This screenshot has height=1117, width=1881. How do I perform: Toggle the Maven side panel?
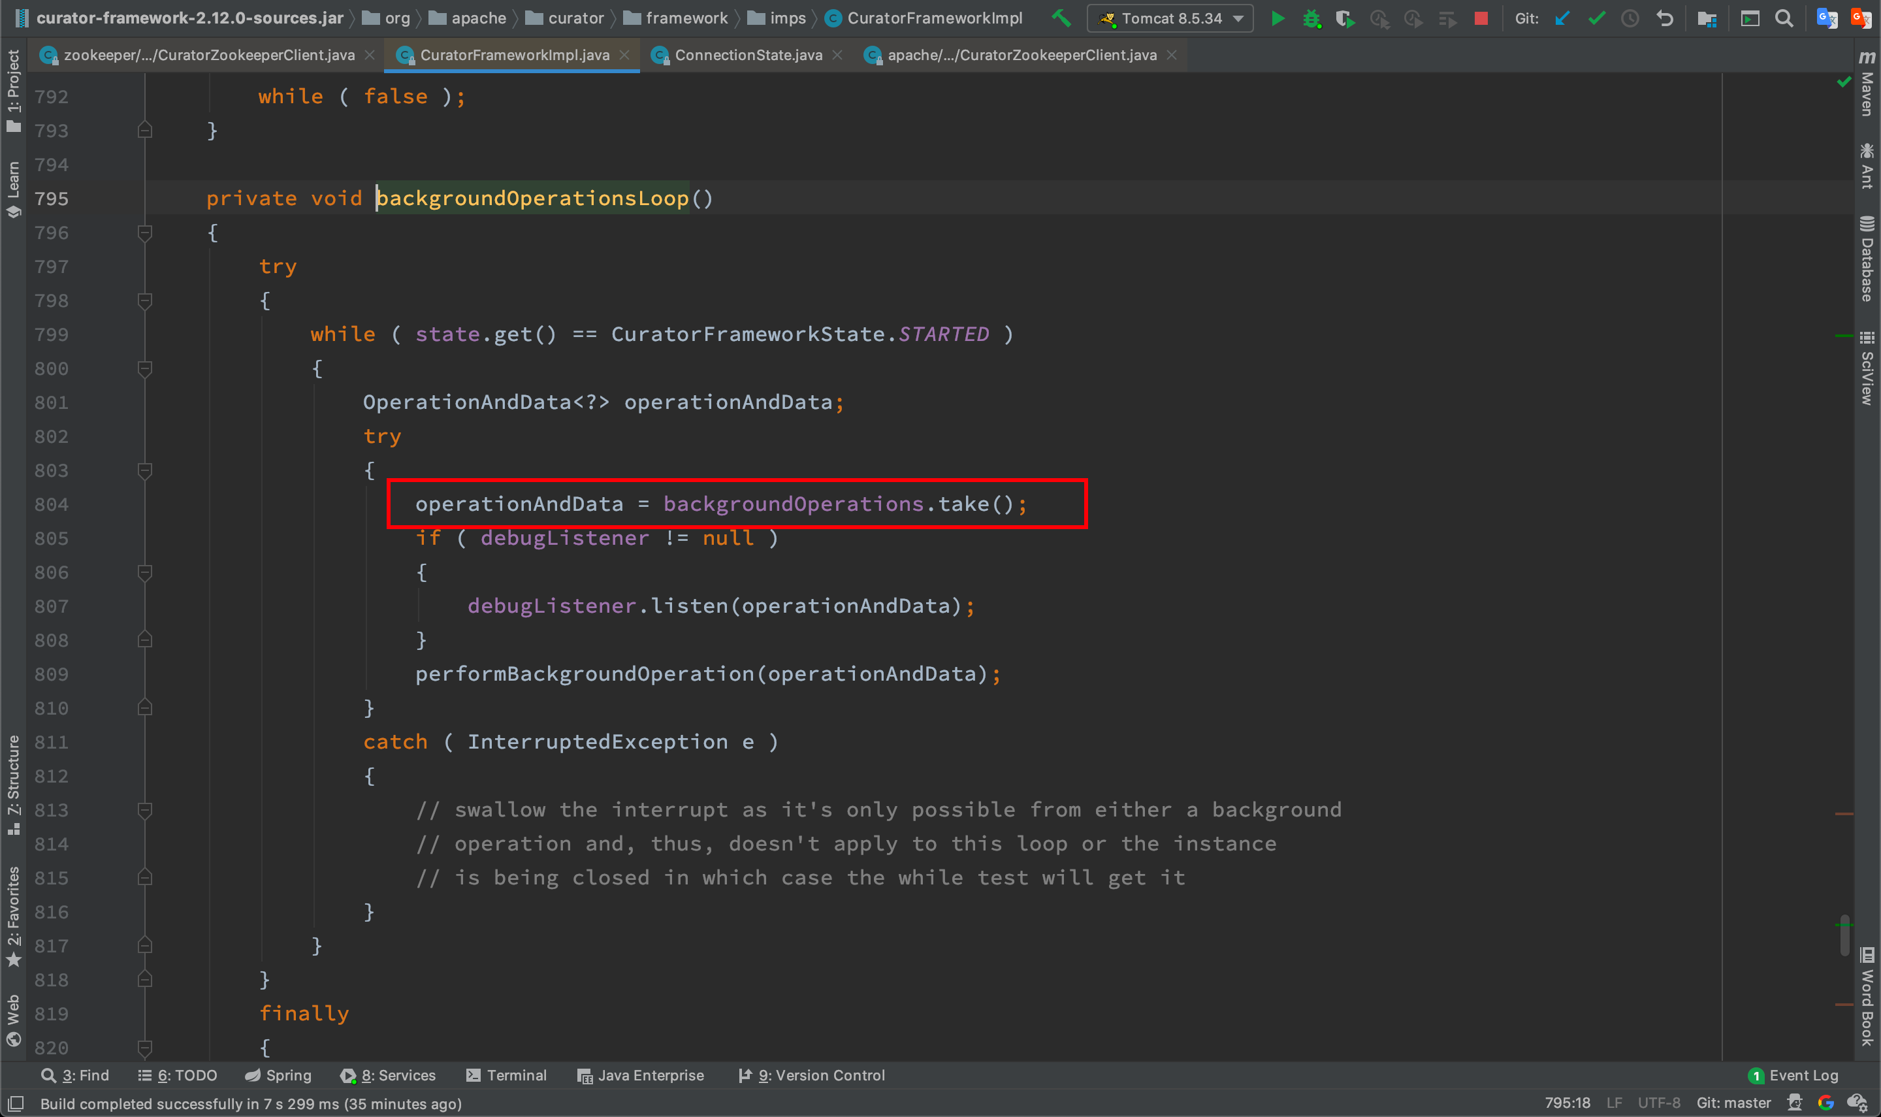click(1867, 84)
